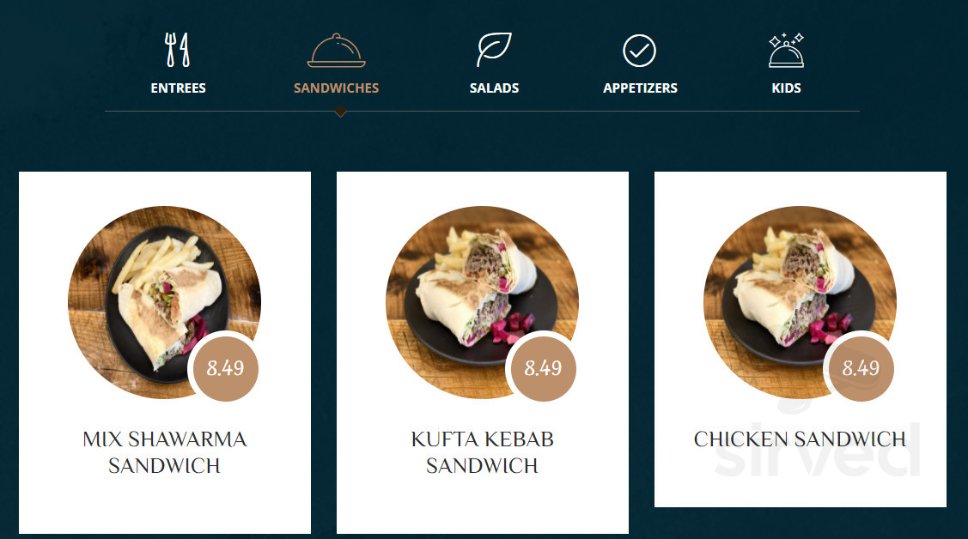The image size is (968, 539).
Task: Click the fork and knife Entrees icon
Action: 178,50
